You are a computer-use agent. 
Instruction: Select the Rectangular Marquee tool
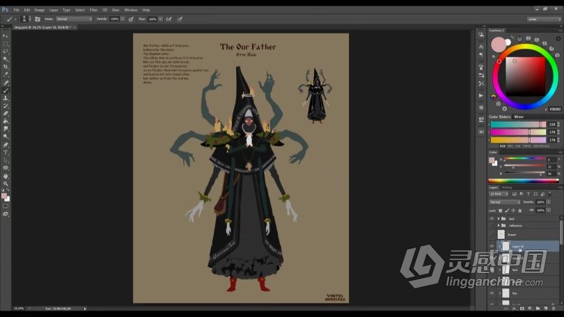6,44
